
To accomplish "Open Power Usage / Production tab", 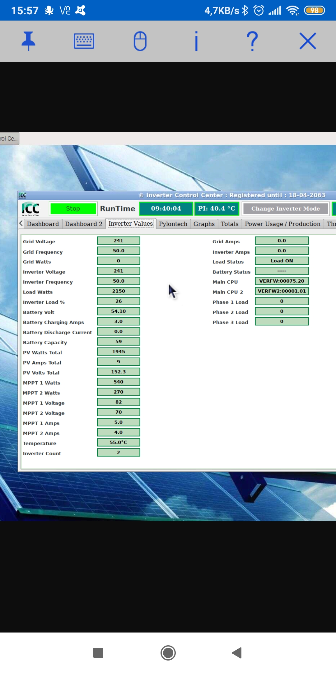I will 282,224.
